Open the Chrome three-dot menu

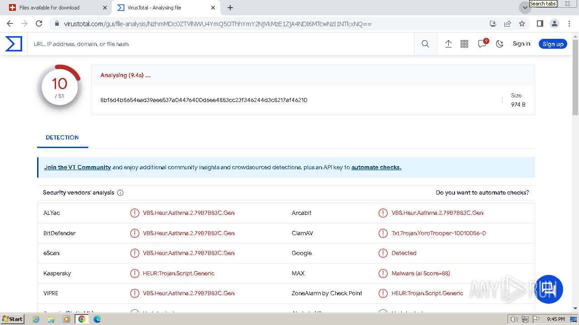569,23
